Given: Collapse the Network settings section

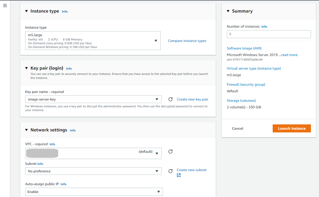Looking at the screenshot, I should 26,130.
